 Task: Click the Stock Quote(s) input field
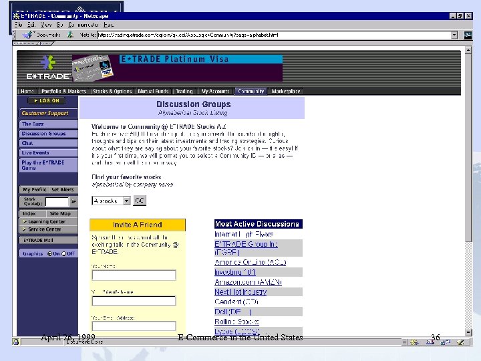pos(57,202)
